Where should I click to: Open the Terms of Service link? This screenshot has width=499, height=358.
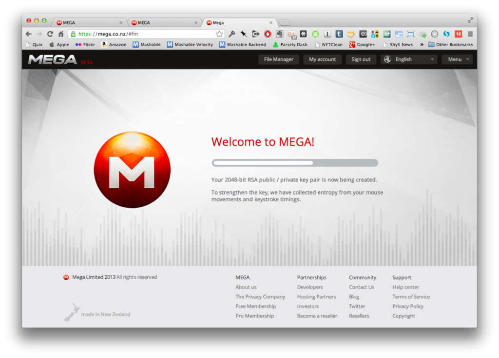point(411,297)
